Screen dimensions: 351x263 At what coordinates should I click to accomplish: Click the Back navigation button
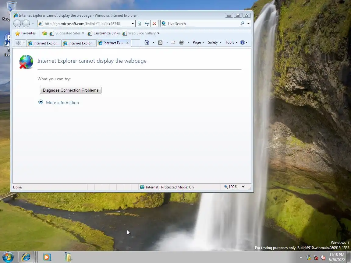tap(17, 23)
